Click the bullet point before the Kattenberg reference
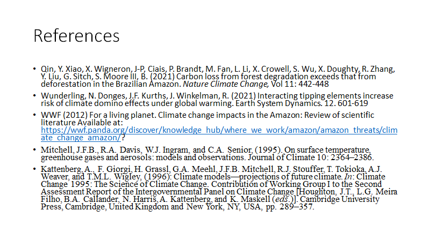Viewport: 430px width, 241px height. pos(34,169)
